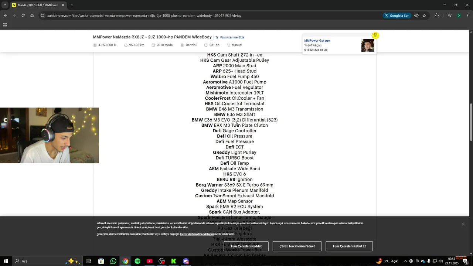The height and width of the screenshot is (266, 473).
Task: Open a new browser tab
Action: (x=72, y=5)
